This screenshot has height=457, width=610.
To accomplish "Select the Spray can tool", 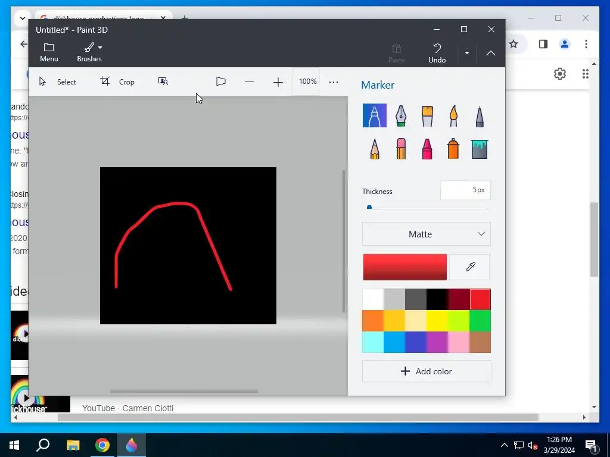I will (453, 149).
